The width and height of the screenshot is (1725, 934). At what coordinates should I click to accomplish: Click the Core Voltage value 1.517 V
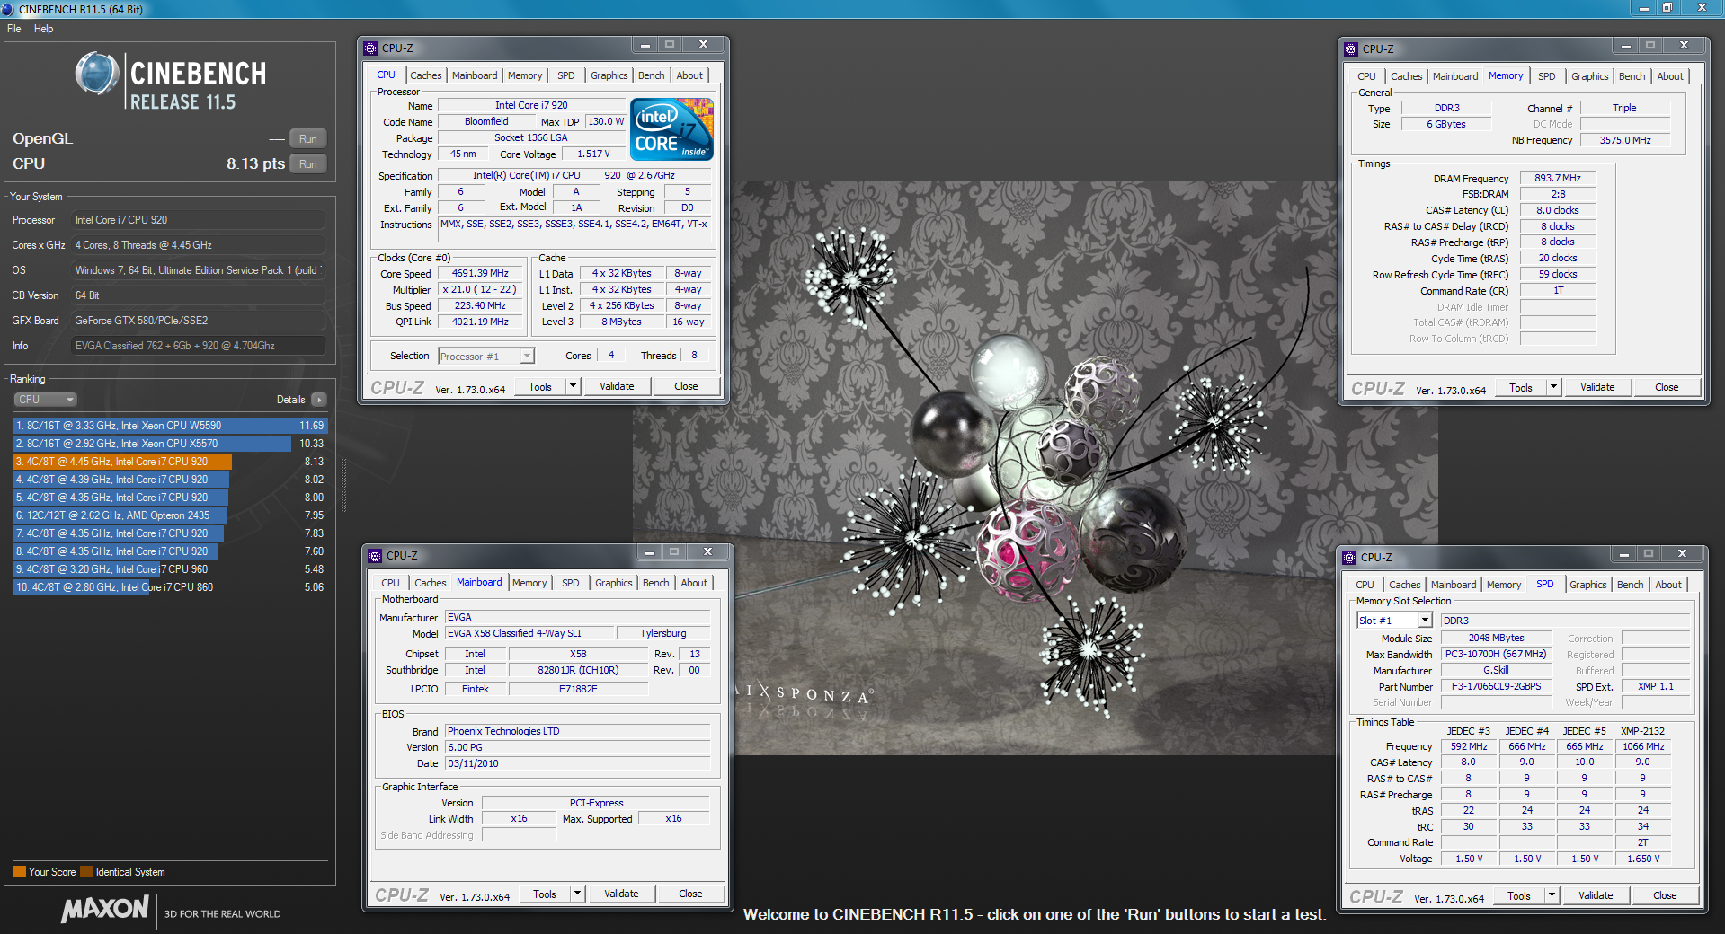pyautogui.click(x=593, y=154)
